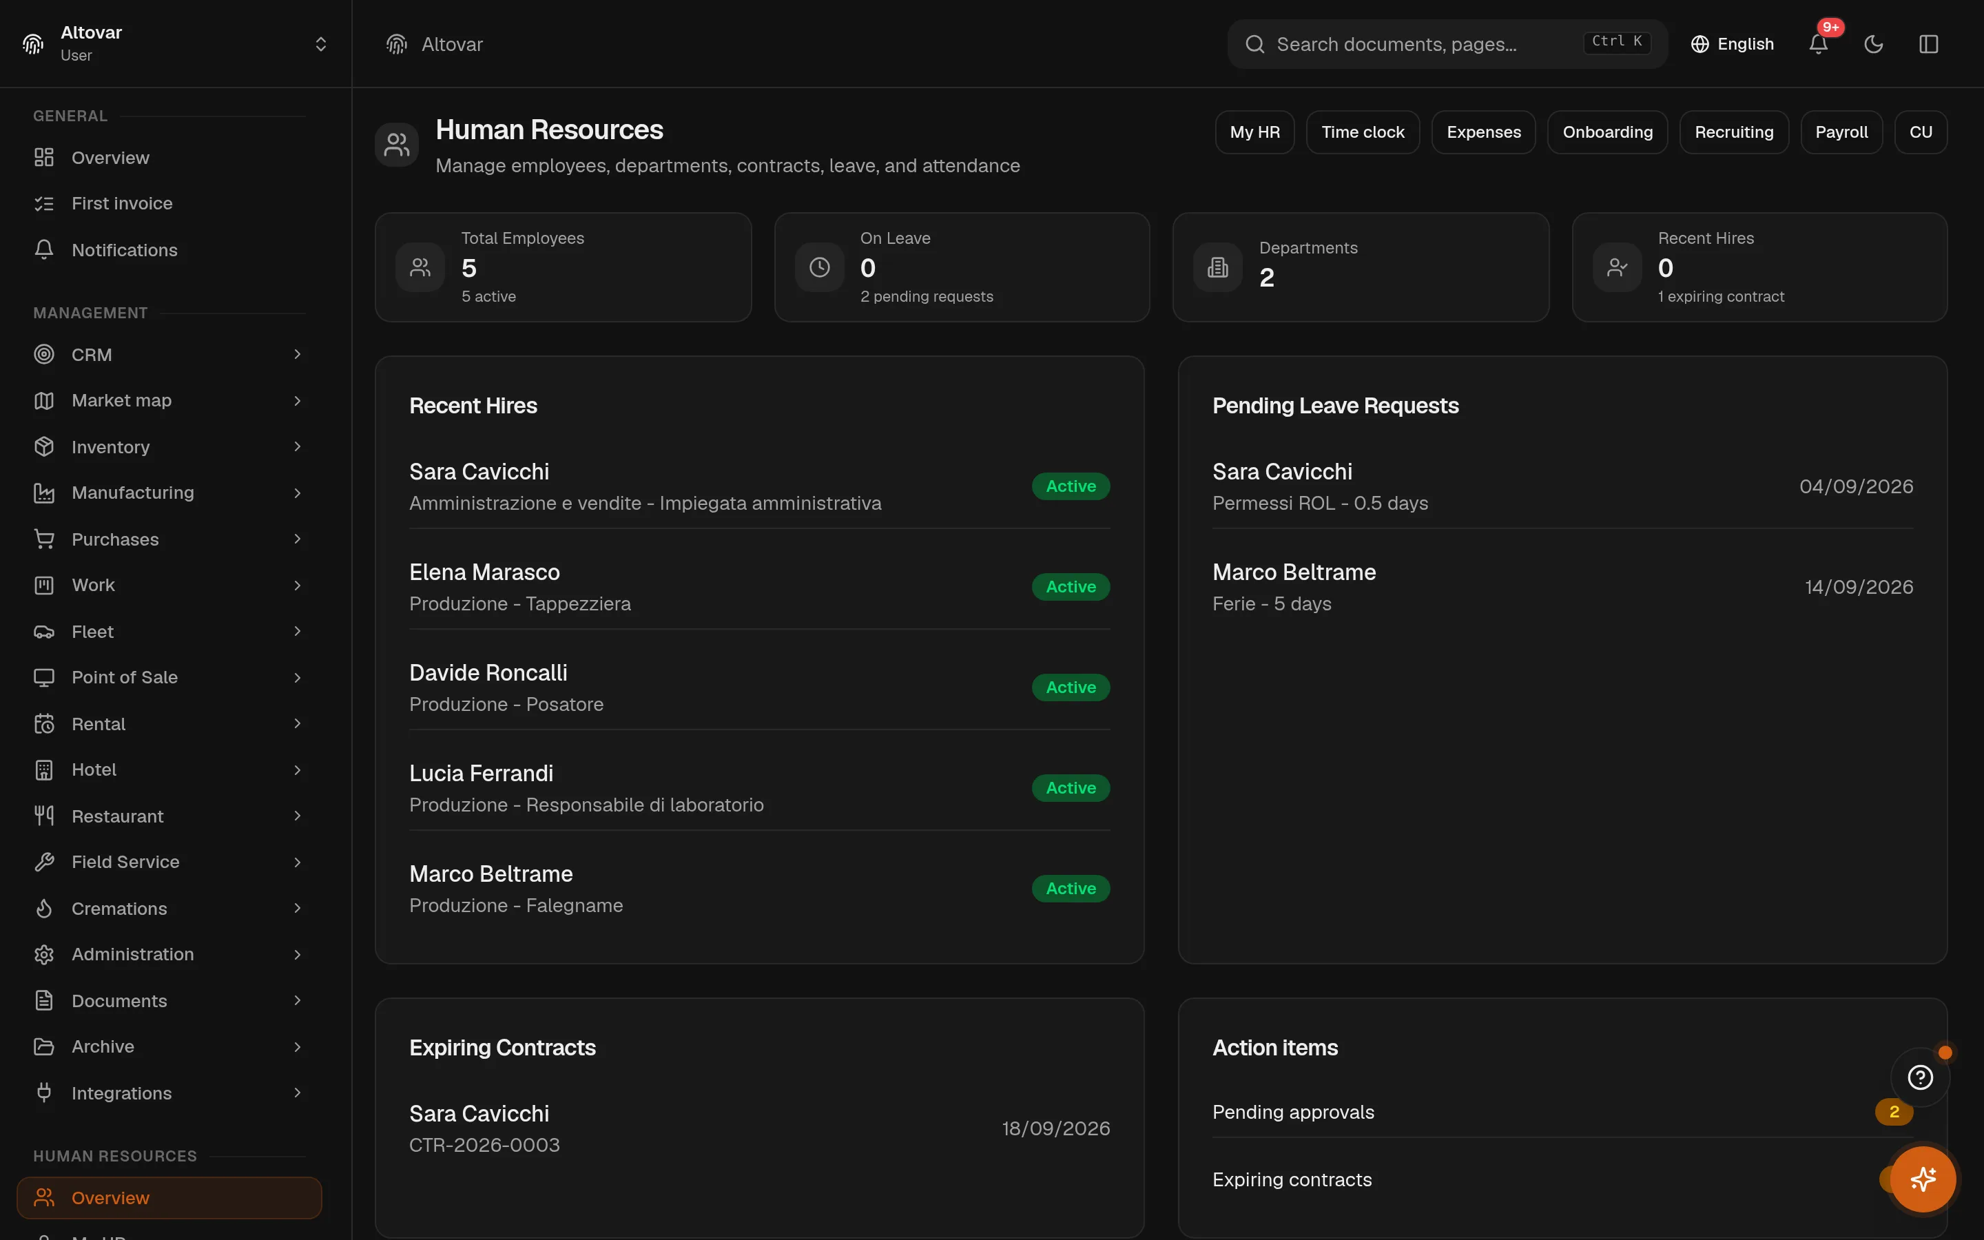Click the Inventory box icon
Viewport: 1984px width, 1240px height.
tap(44, 446)
